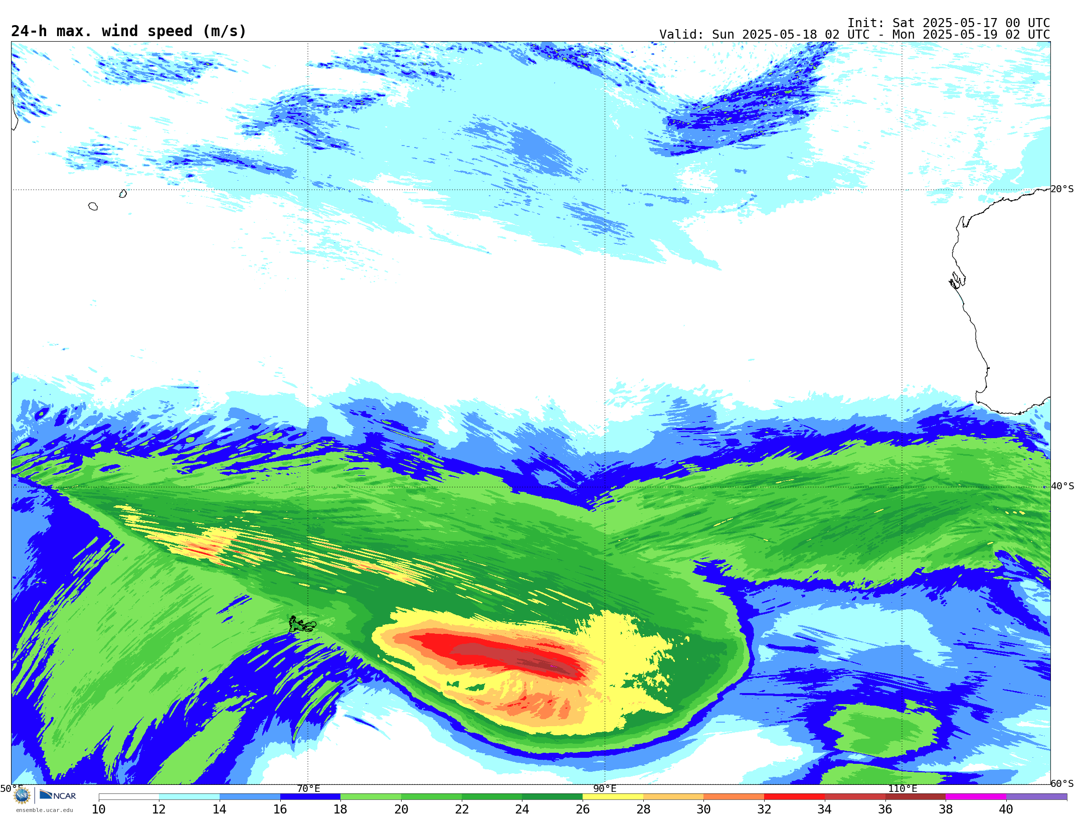This screenshot has height=816, width=1083.
Task: Click the Réunion island outline
Action: (x=93, y=206)
